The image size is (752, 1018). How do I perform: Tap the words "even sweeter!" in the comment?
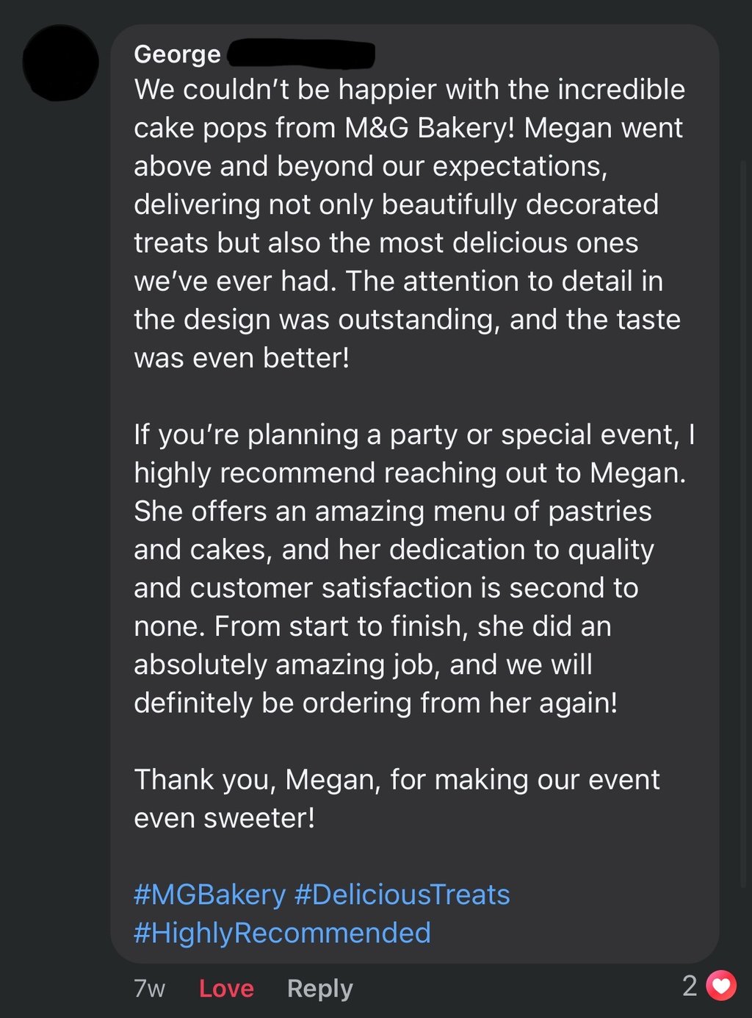point(225,818)
